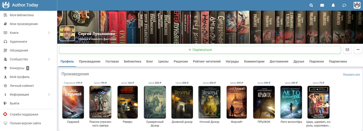
Task: Click the Конкурсы badge showing 3
Action: point(28,68)
